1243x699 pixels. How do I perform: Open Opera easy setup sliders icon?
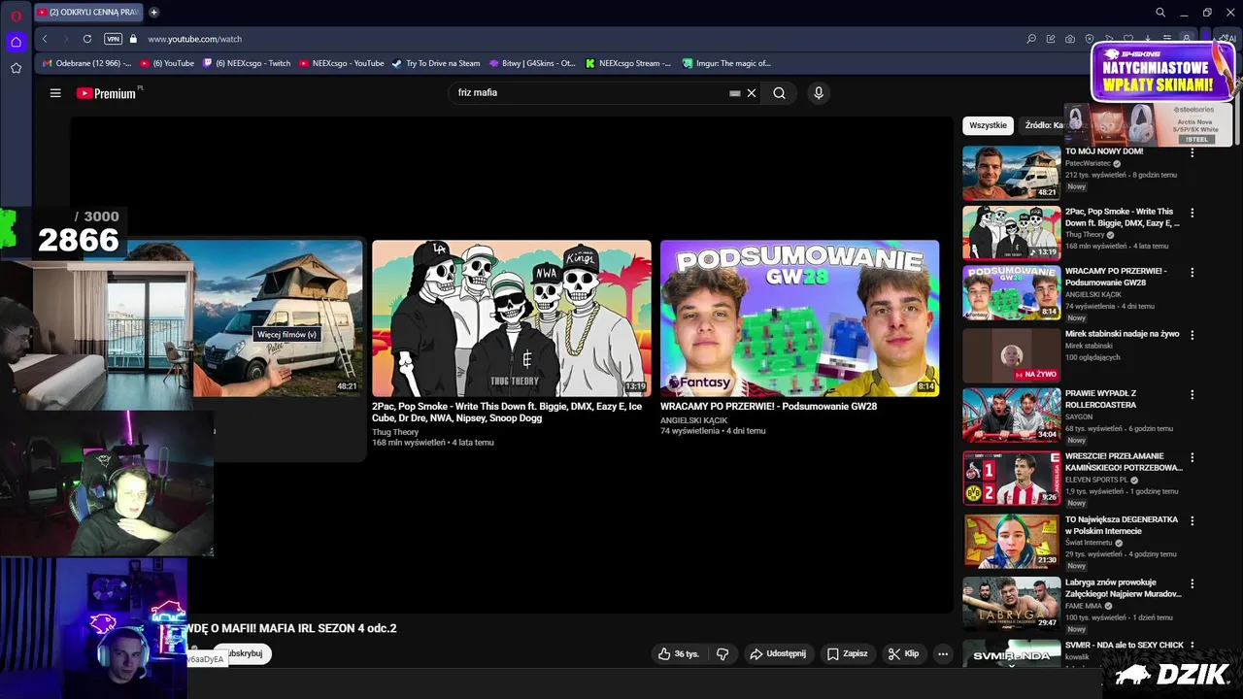1167,39
